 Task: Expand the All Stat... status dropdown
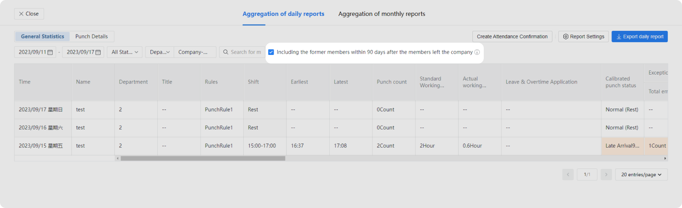125,52
